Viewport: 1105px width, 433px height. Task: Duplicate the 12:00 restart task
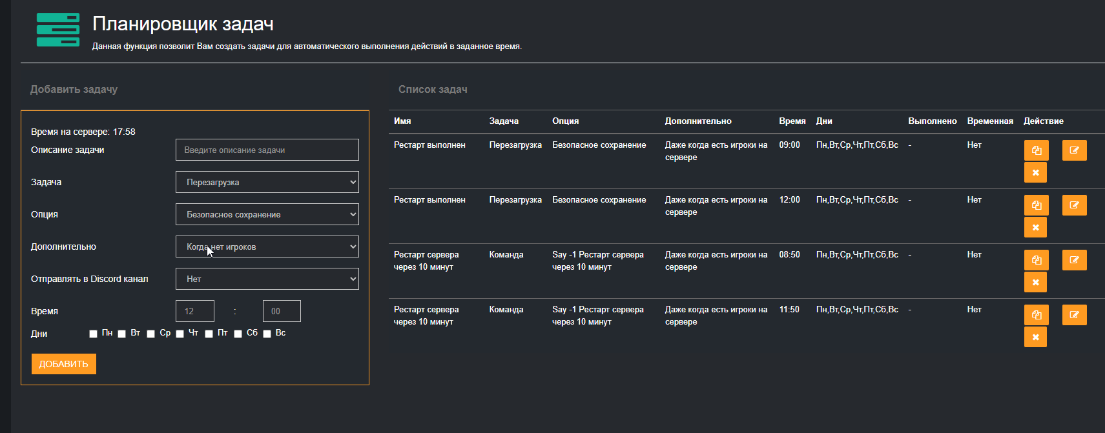1036,205
